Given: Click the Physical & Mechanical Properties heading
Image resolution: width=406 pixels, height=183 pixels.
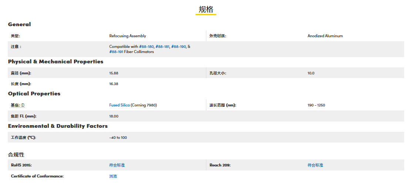Looking at the screenshot, I should tap(55, 61).
